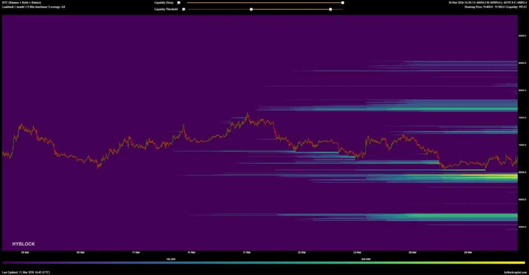Click the Liquidity Decay slider handle
This screenshot has width=529, height=275.
point(343,3)
